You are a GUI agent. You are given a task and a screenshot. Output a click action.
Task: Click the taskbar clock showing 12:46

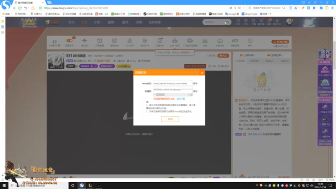click(x=320, y=186)
